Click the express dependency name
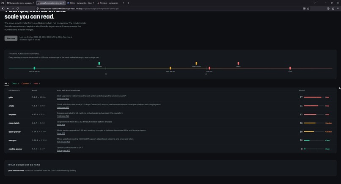Screen dimensions: 341x184 [12, 115]
